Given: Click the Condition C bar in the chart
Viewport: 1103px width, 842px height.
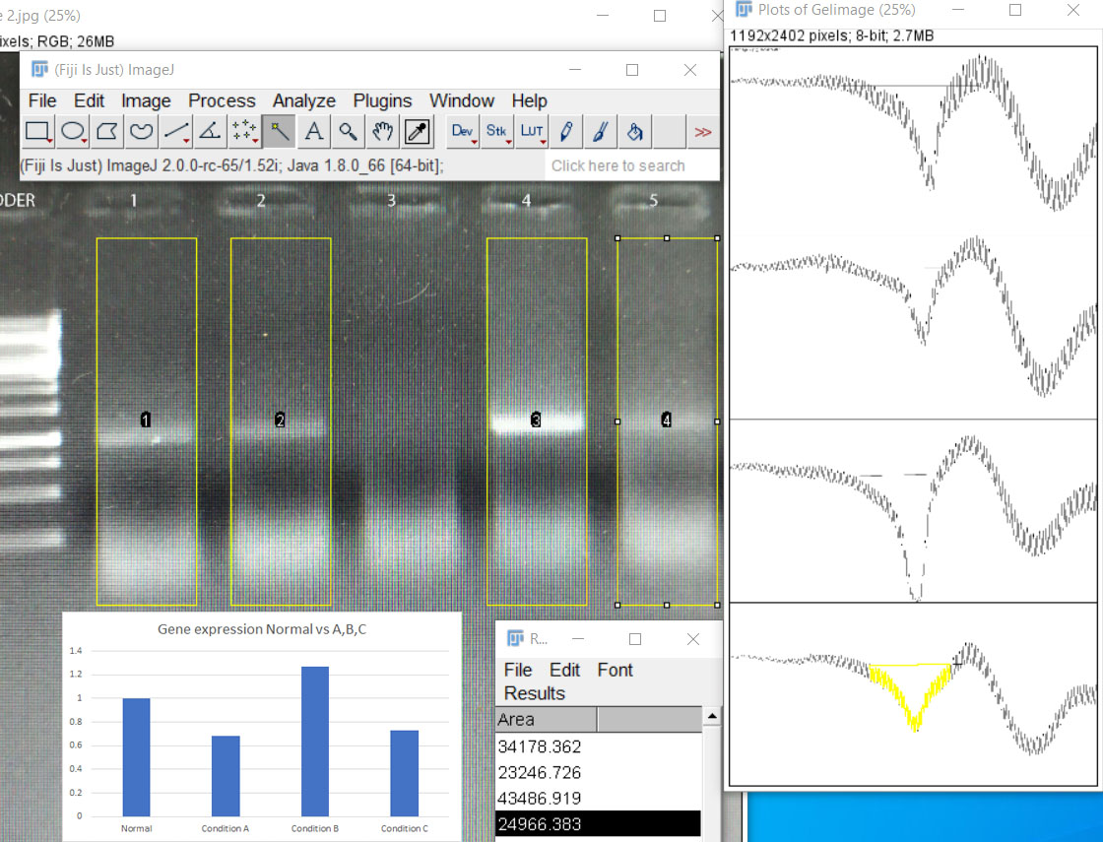Looking at the screenshot, I should (x=405, y=773).
